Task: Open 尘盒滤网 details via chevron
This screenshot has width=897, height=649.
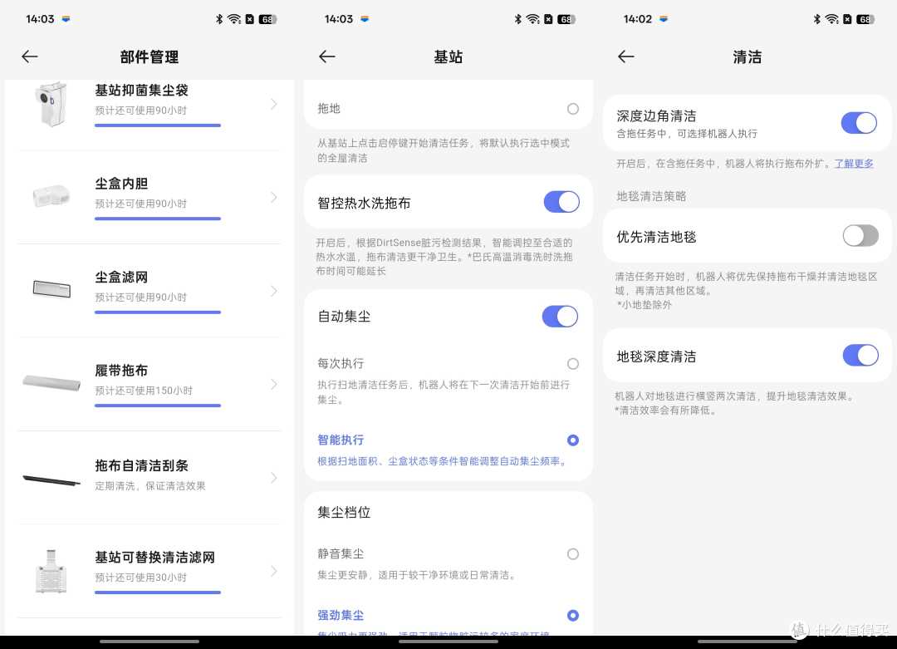Action: pyautogui.click(x=274, y=291)
